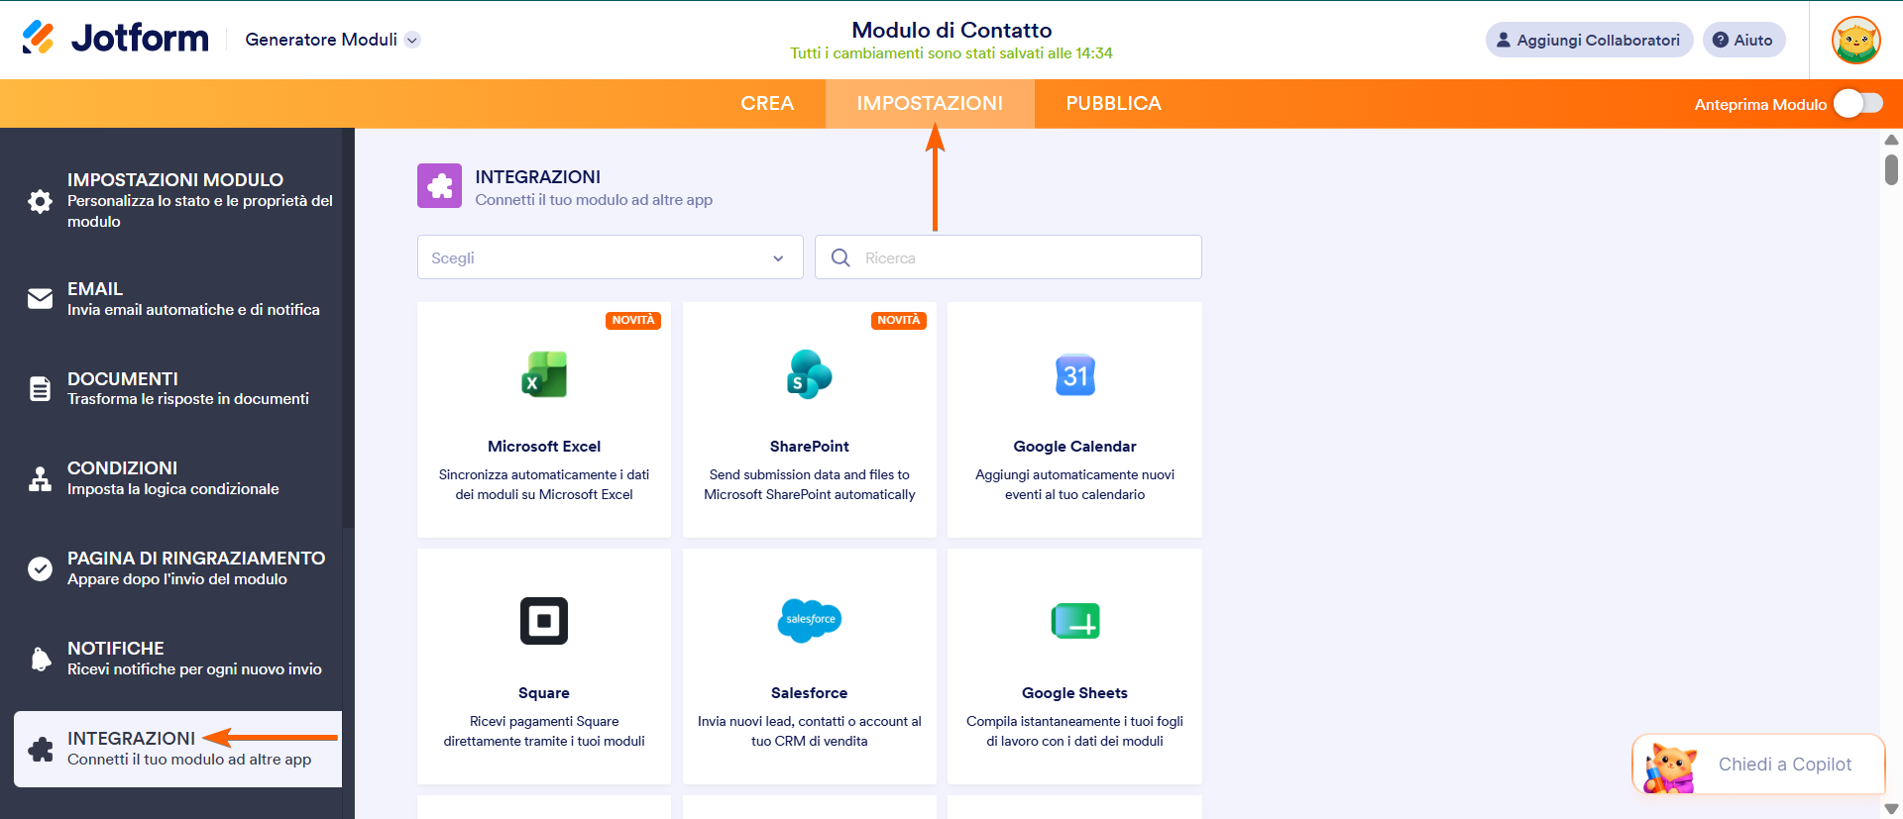Click the puzzle icon in Integrazioni sidebar item
The image size is (1903, 819).
41,749
